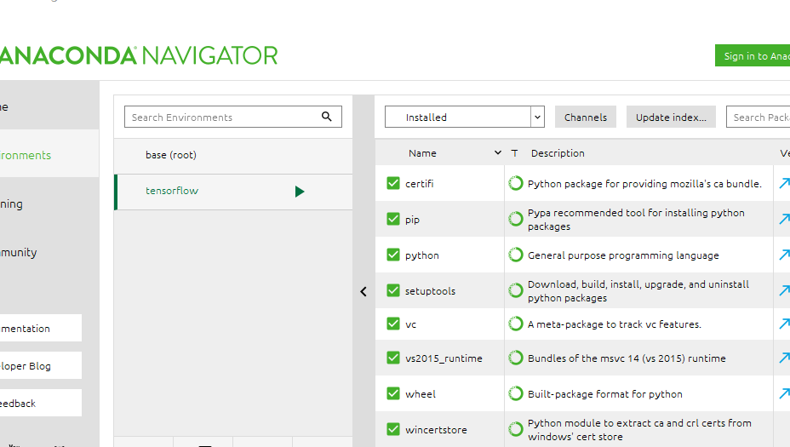This screenshot has height=447, width=790.
Task: Toggle the pip package checkbox
Action: tap(393, 219)
